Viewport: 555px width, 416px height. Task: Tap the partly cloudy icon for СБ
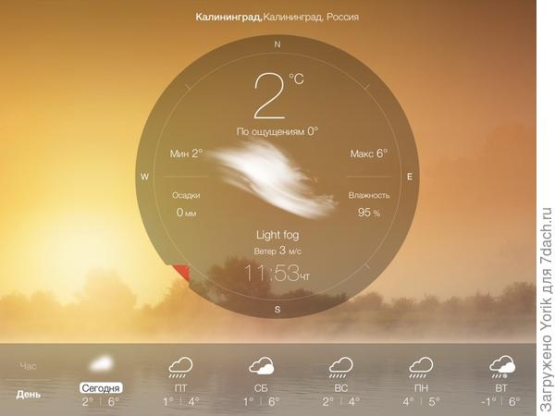[x=261, y=367]
